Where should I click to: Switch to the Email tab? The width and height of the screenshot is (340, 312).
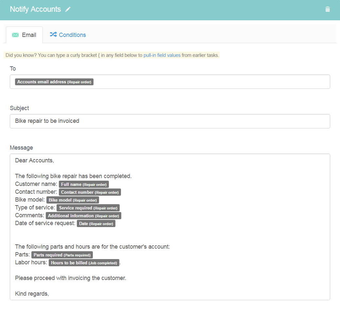pyautogui.click(x=24, y=35)
